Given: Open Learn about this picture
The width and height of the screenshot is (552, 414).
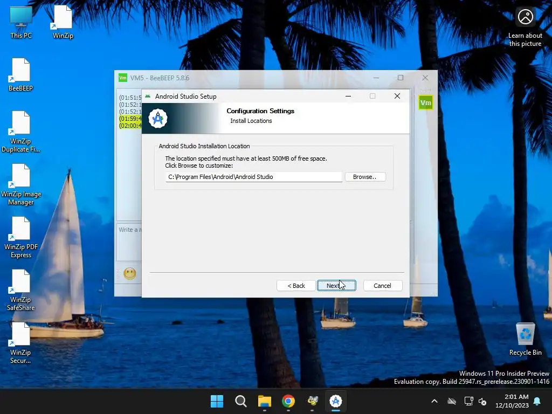Looking at the screenshot, I should tap(525, 27).
